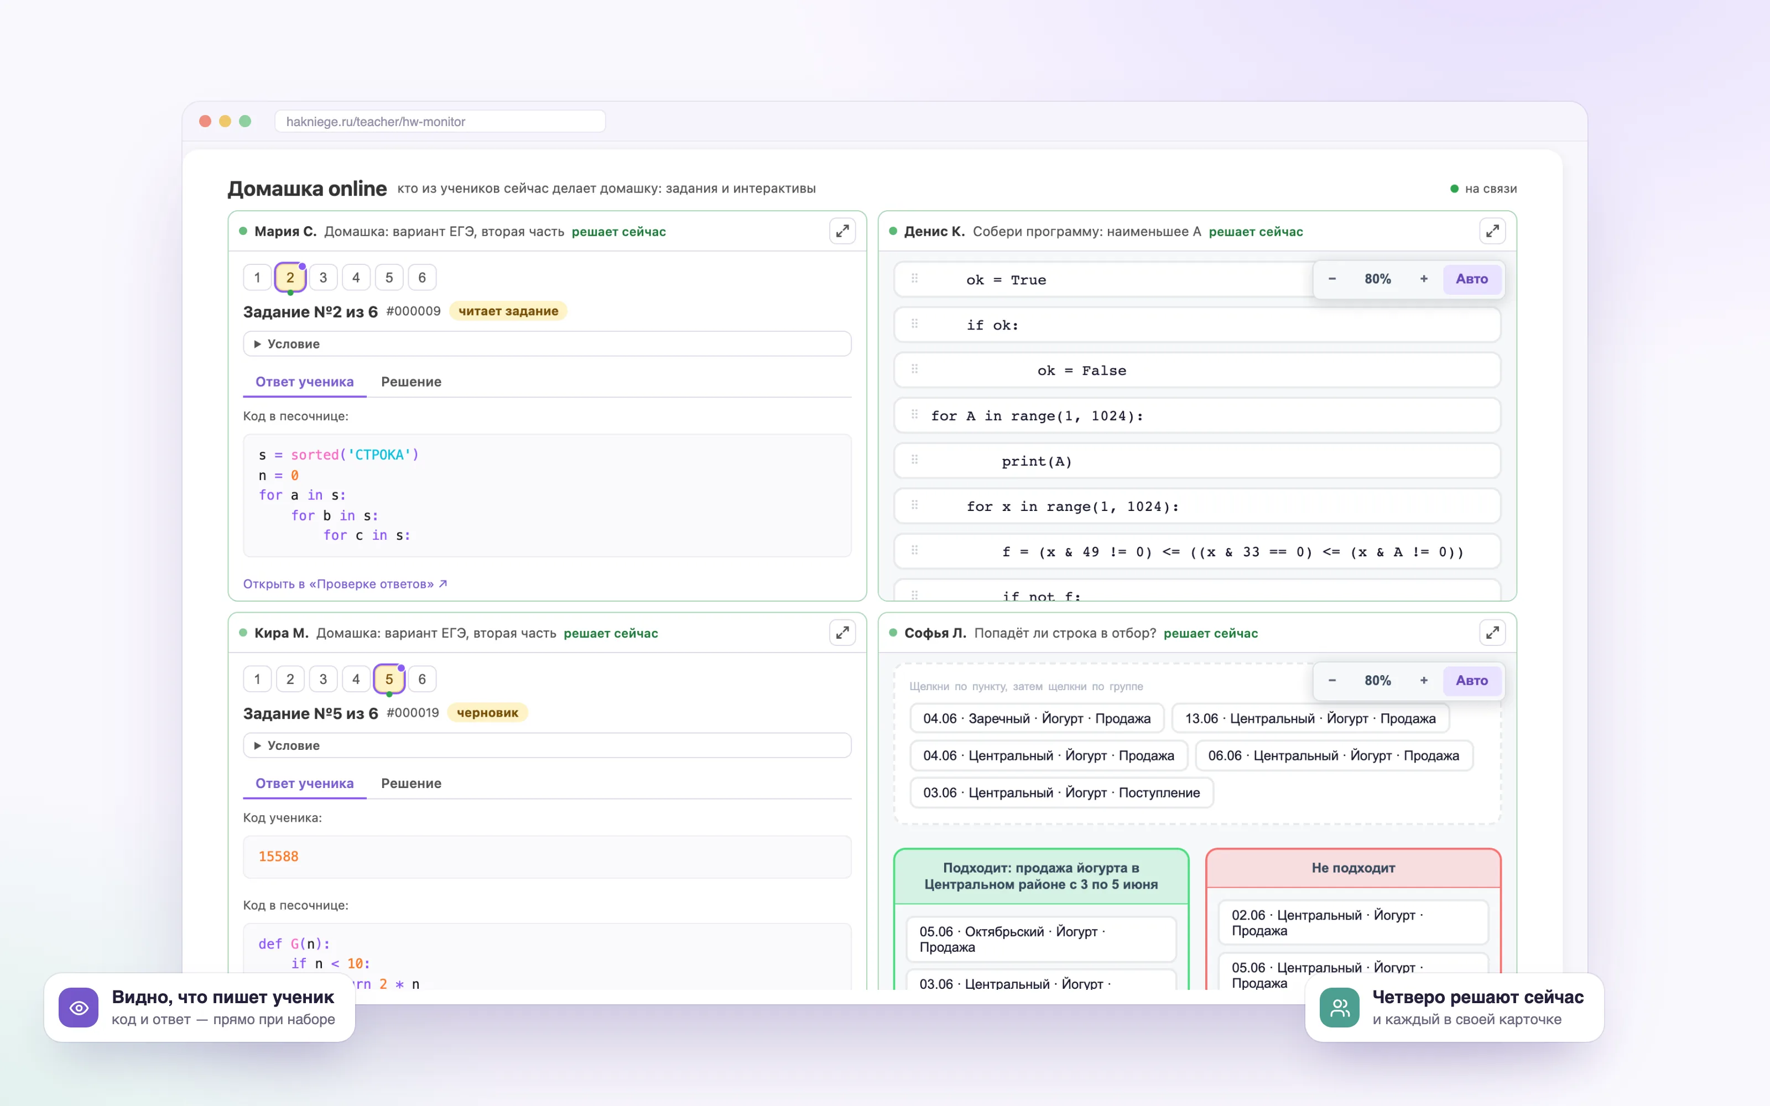Expand Кира М. card to fullscreen
The image size is (1770, 1106).
pyautogui.click(x=842, y=633)
